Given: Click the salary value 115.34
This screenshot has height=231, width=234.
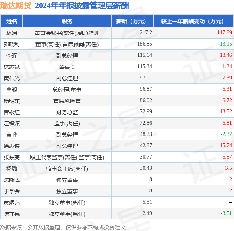Looking at the screenshot, I should click(x=145, y=66).
